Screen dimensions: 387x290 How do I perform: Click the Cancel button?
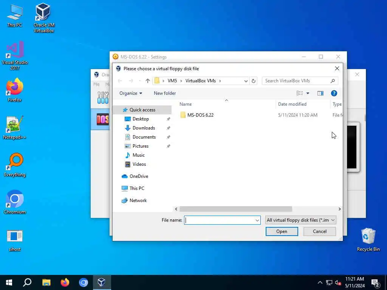[x=320, y=231]
